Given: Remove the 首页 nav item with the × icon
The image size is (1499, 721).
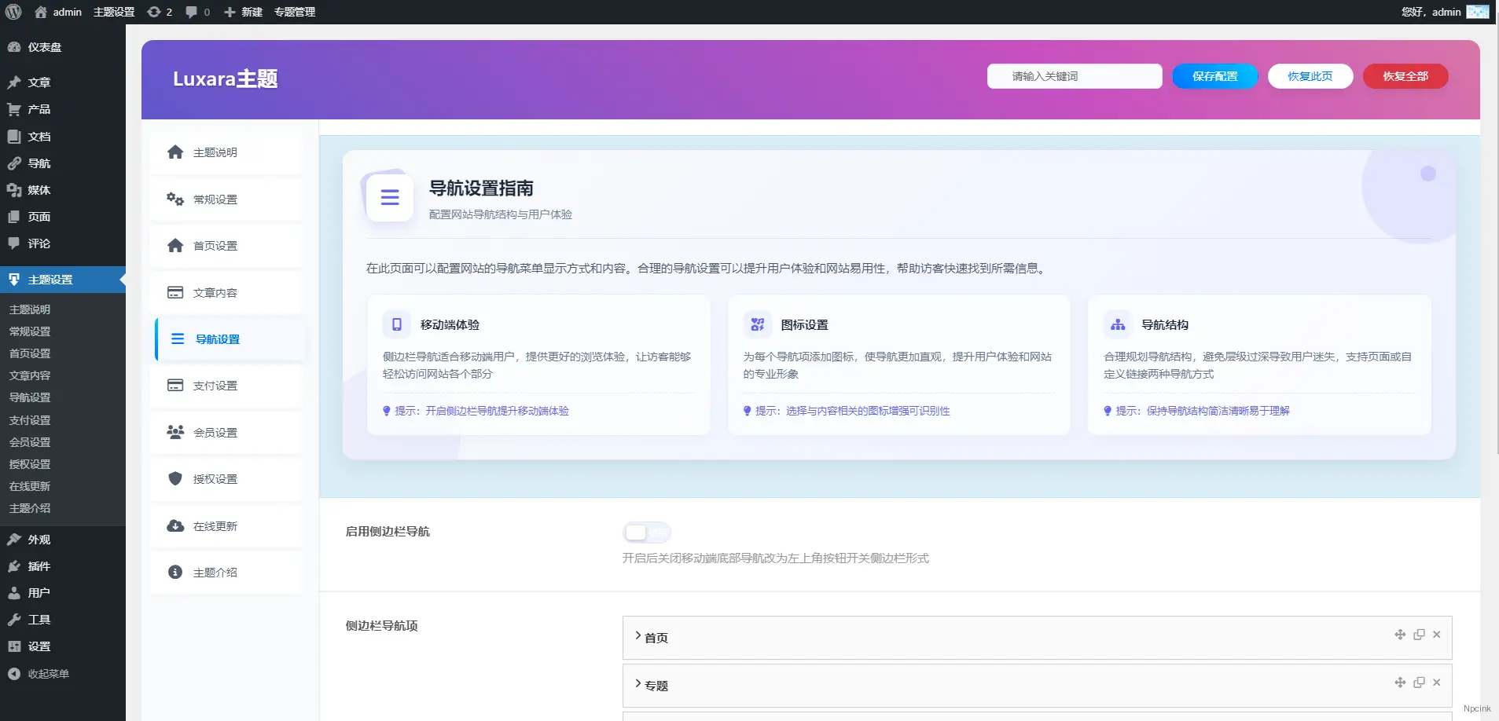Looking at the screenshot, I should 1438,635.
